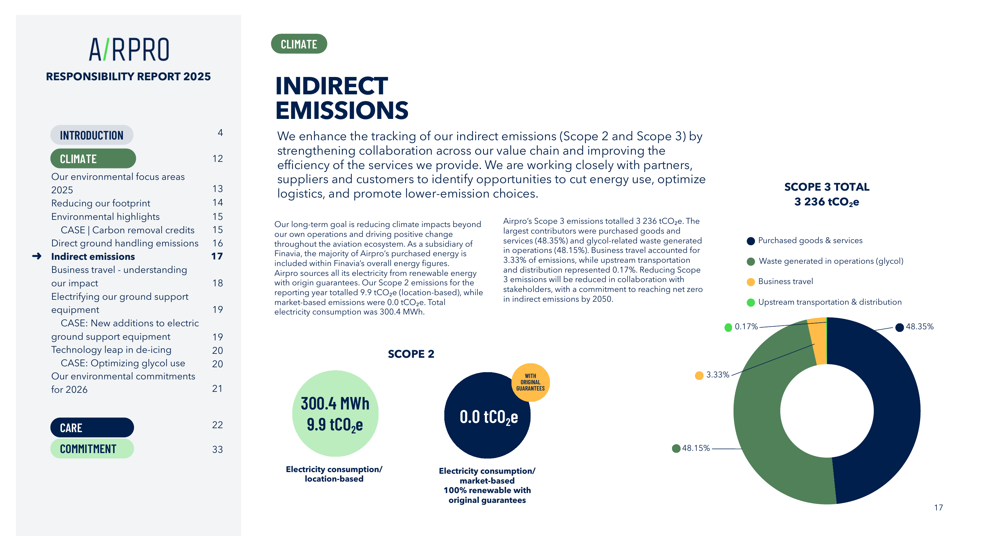Image resolution: width=983 pixels, height=553 pixels.
Task: Click the INDIRECT EMISSIONS heading
Action: point(342,98)
